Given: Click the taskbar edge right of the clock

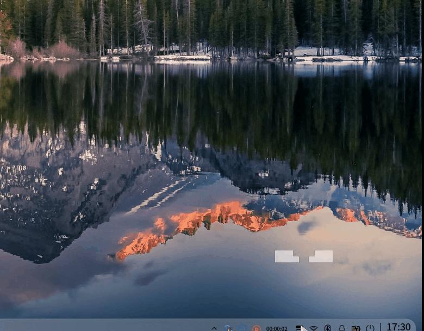Looking at the screenshot, I should coord(419,326).
